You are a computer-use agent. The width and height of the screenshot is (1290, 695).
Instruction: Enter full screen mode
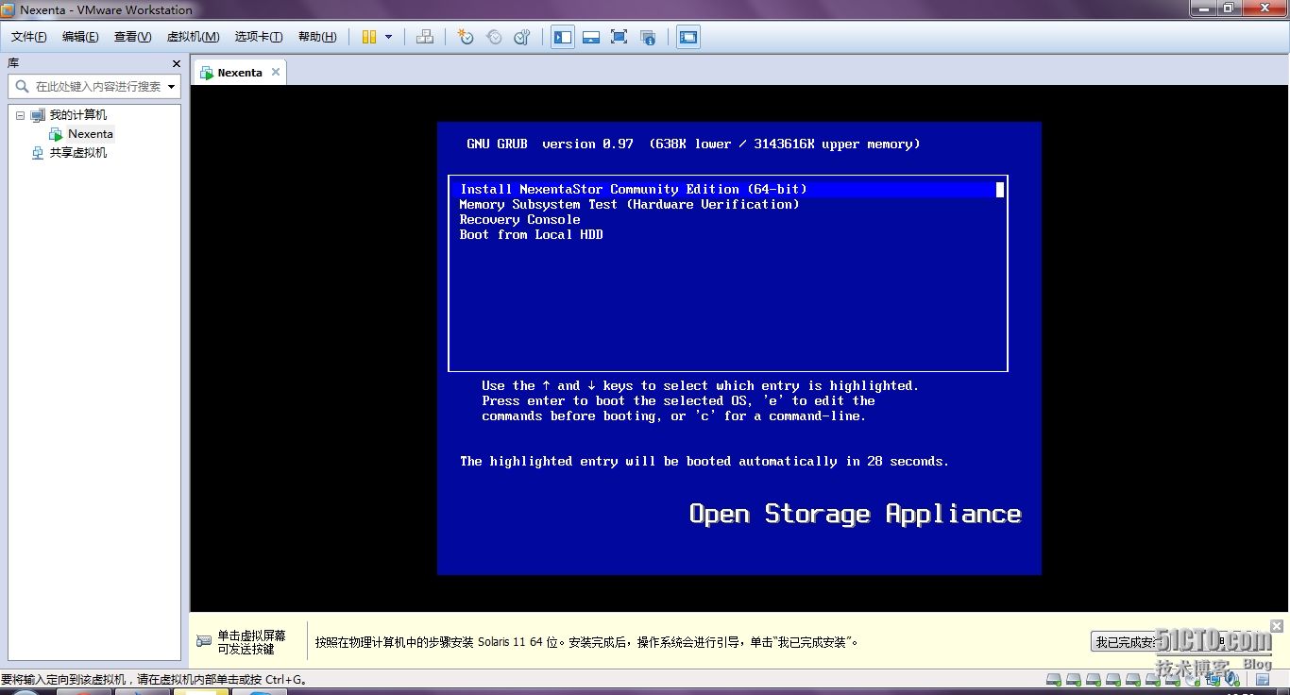click(x=620, y=37)
